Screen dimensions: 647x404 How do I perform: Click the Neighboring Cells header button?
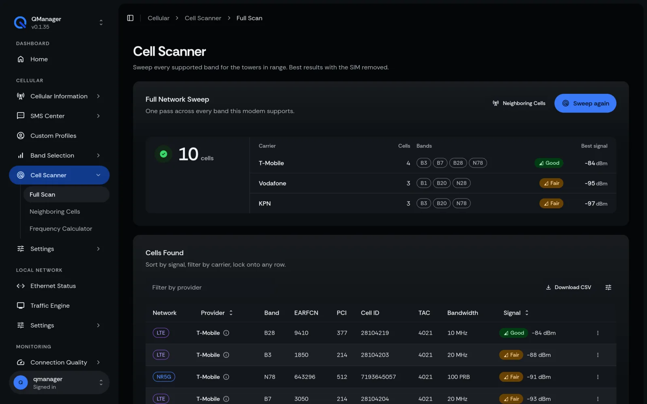(x=519, y=103)
